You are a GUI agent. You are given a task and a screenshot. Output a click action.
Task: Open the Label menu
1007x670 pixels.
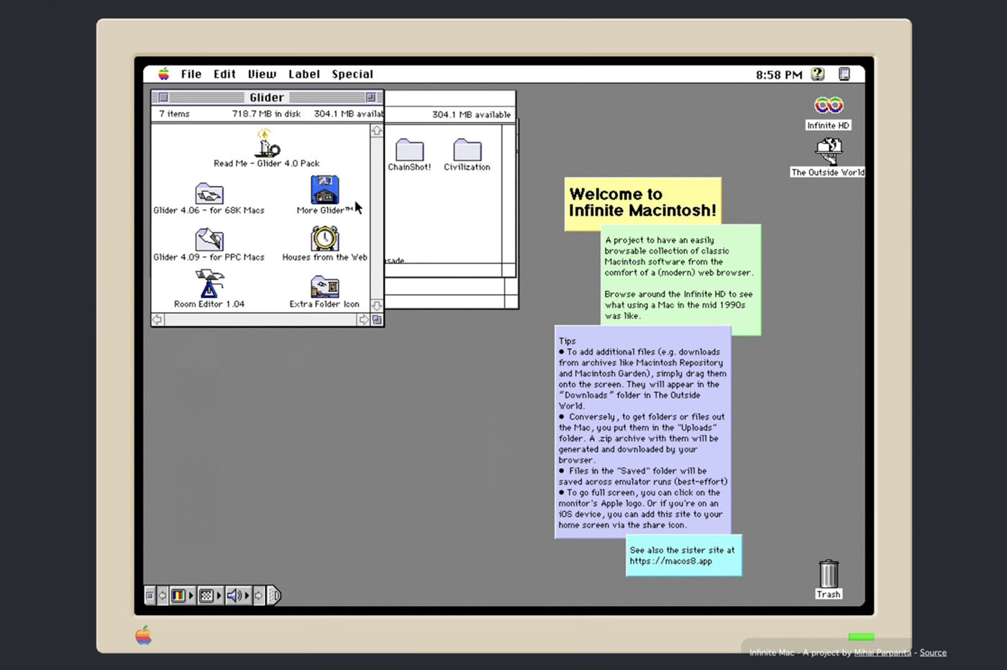click(x=304, y=74)
